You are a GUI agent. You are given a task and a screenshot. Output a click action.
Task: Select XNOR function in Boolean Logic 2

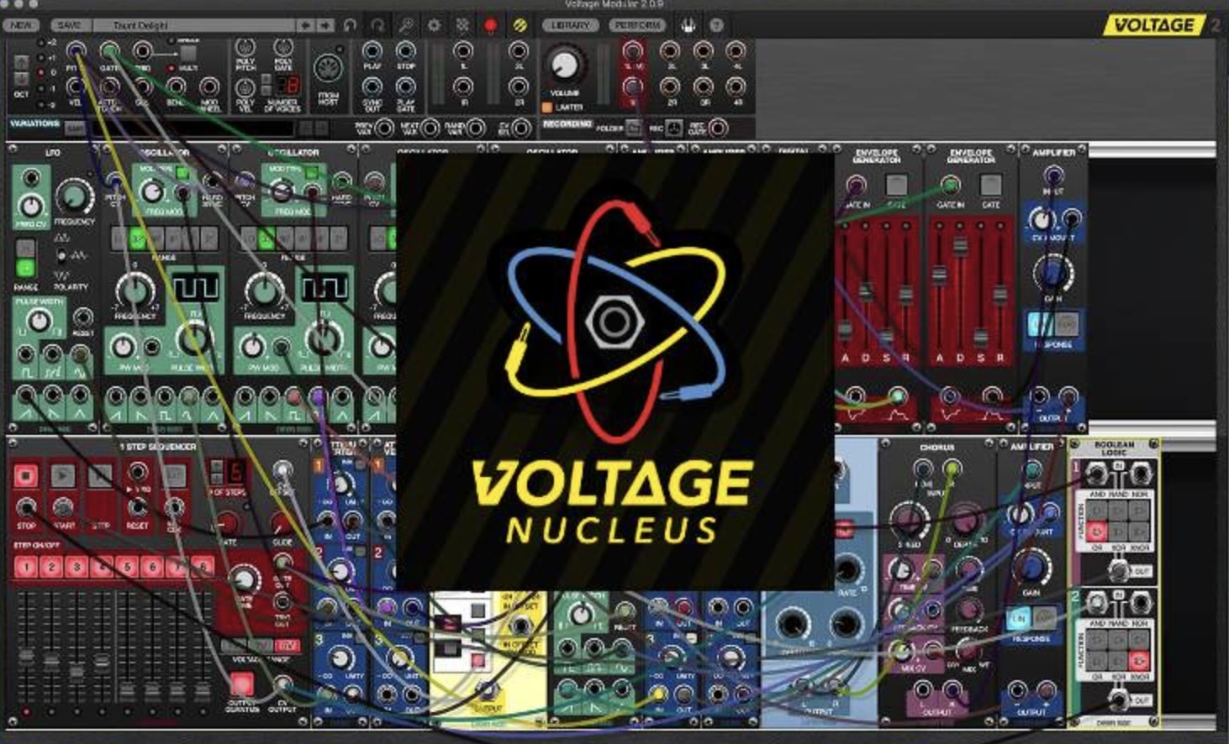[1139, 661]
